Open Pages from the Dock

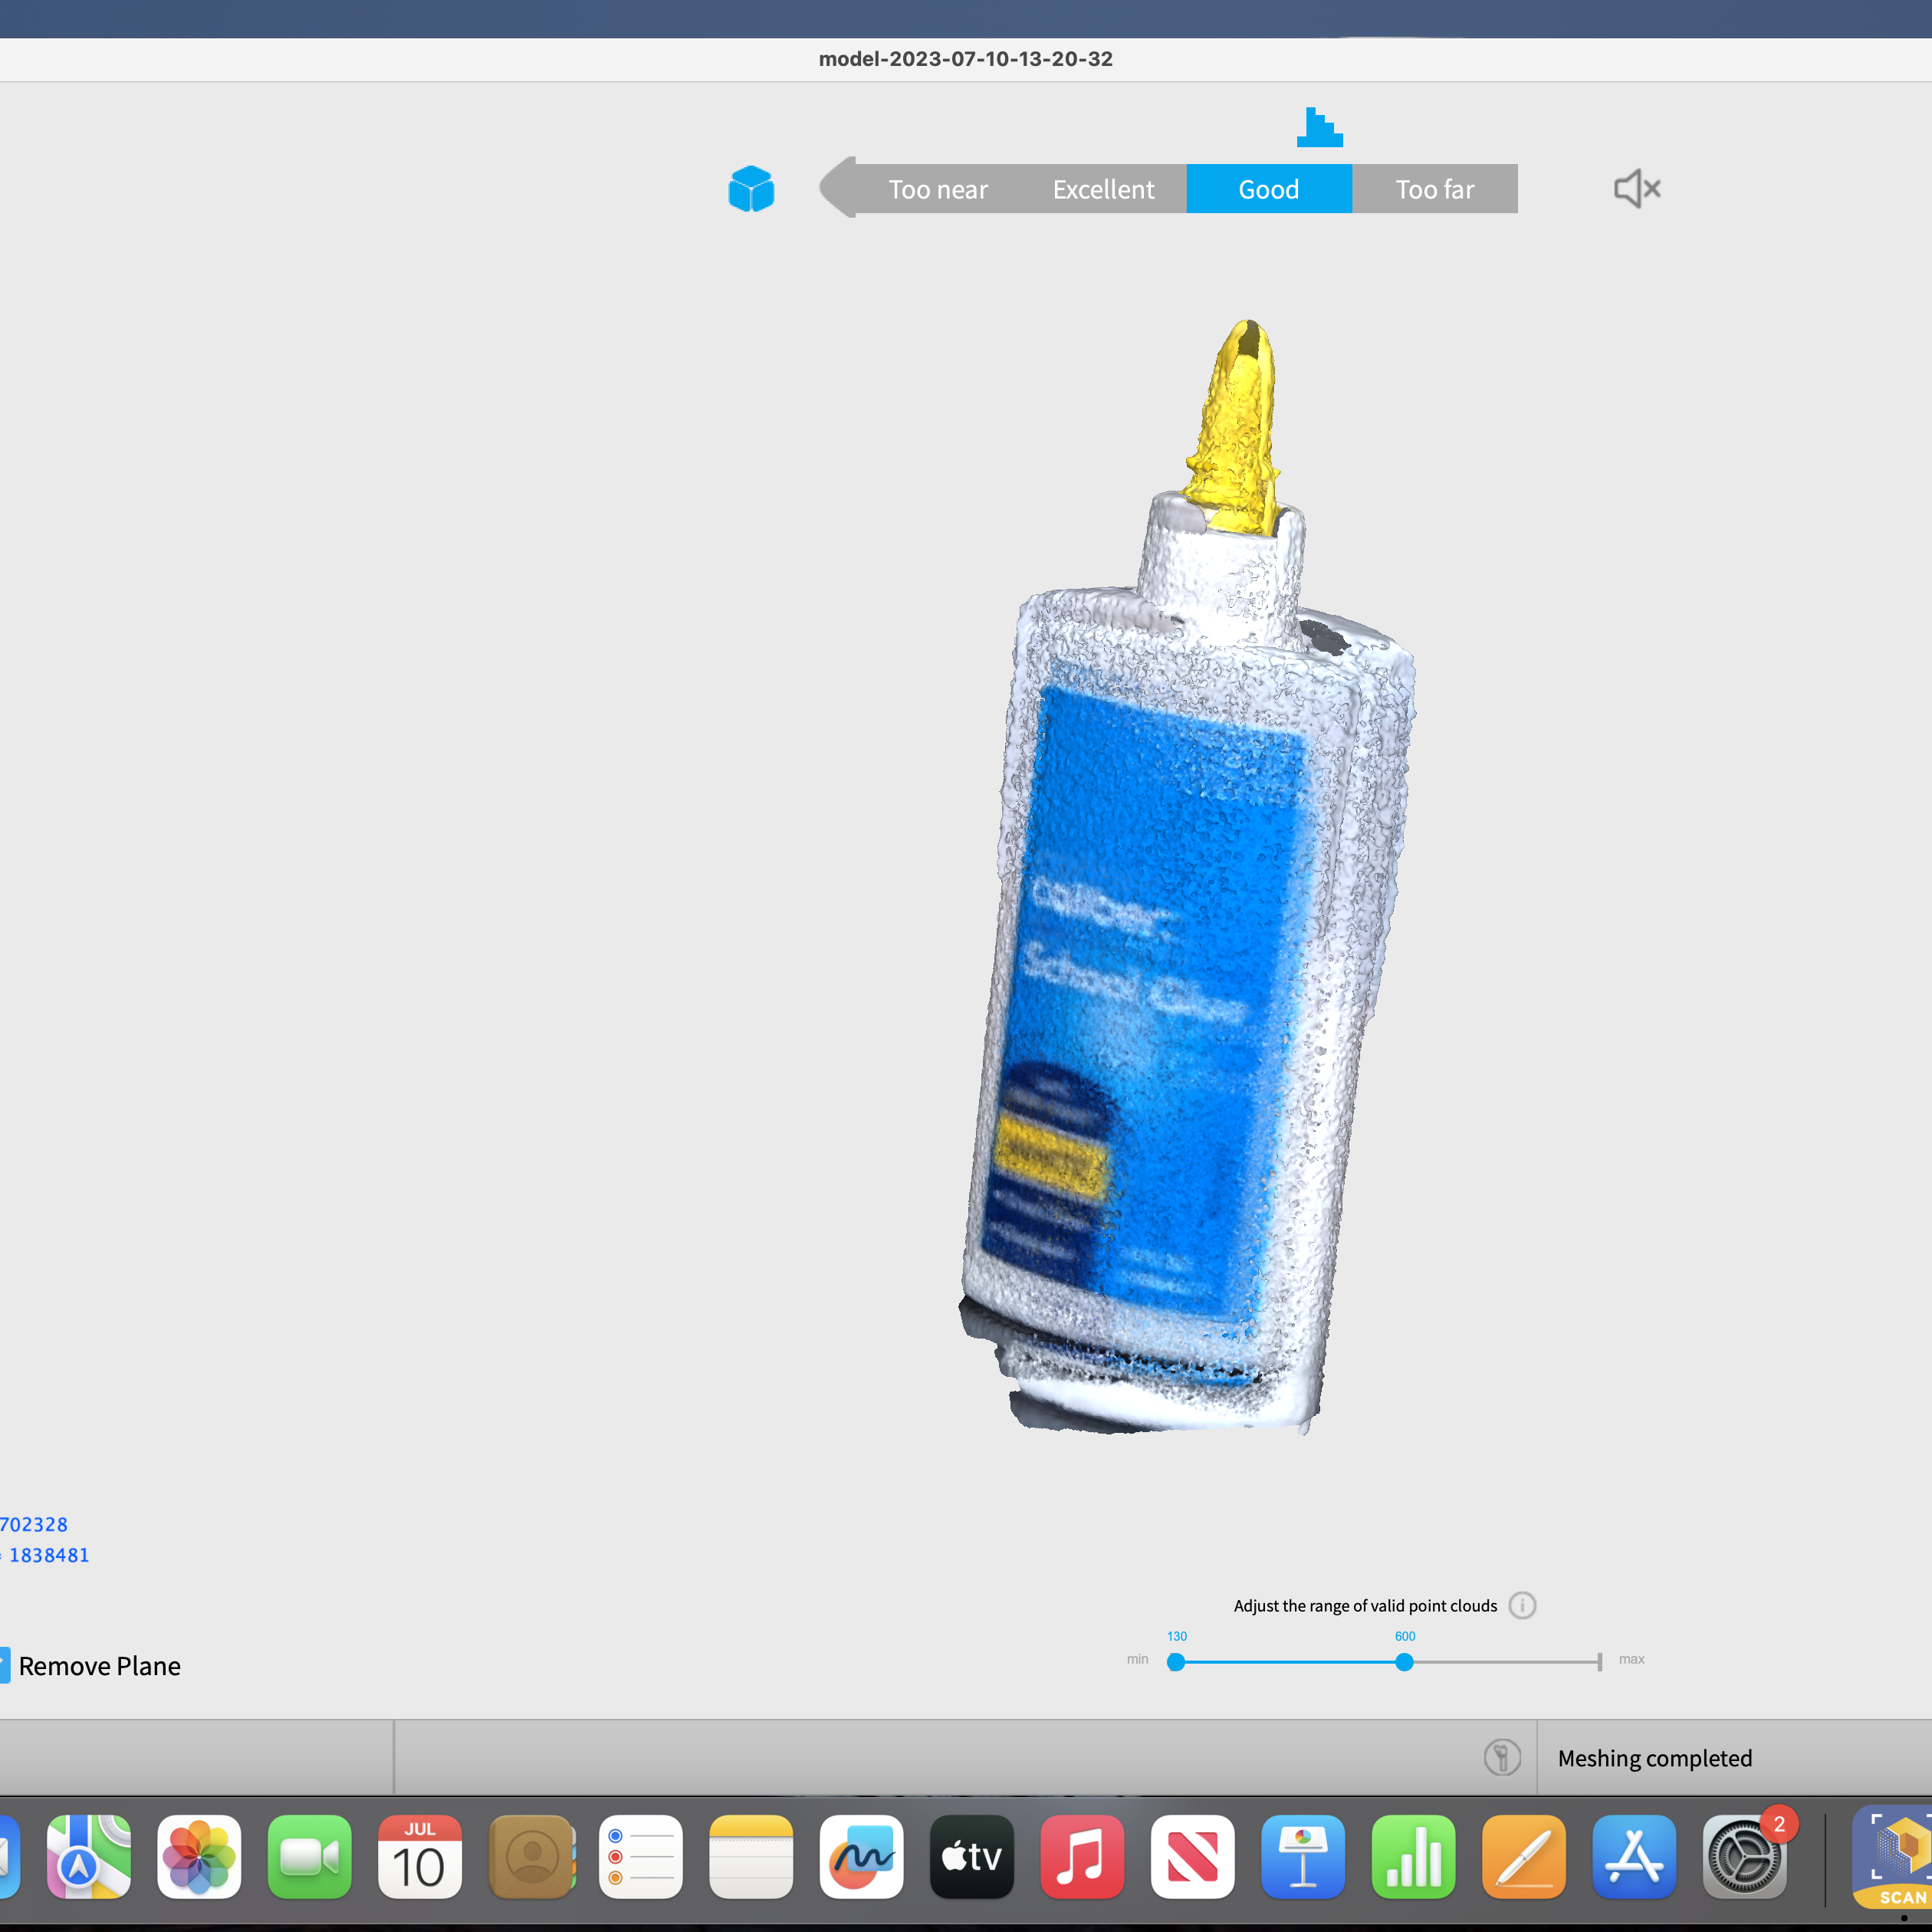[x=1524, y=1857]
